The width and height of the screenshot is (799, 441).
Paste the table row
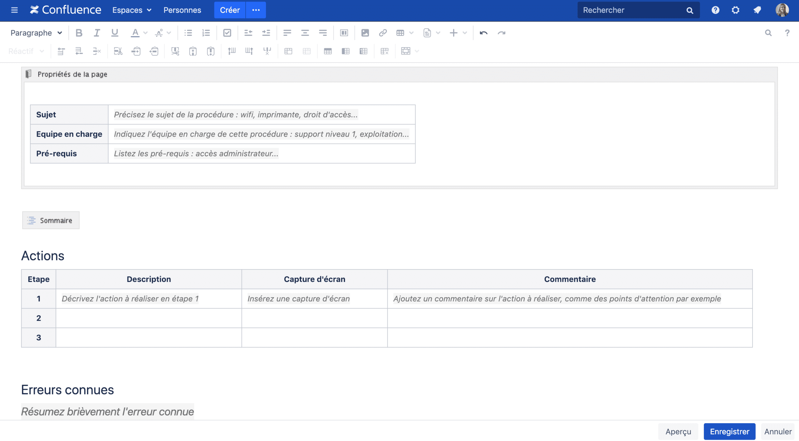154,51
